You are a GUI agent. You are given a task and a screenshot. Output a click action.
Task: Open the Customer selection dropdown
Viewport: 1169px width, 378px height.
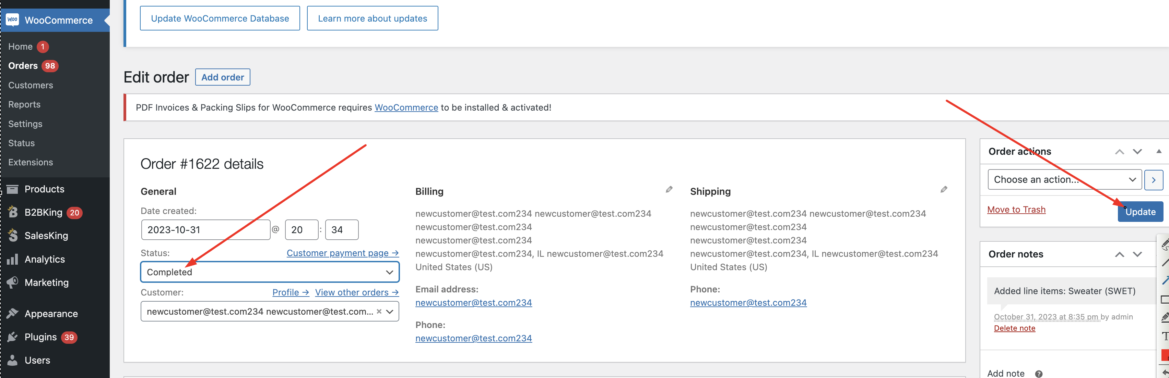click(270, 311)
